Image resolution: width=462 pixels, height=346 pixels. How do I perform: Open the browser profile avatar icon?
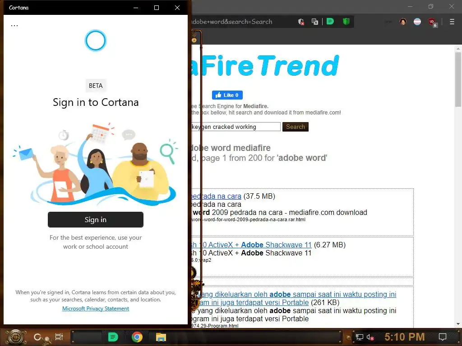pyautogui.click(x=403, y=22)
